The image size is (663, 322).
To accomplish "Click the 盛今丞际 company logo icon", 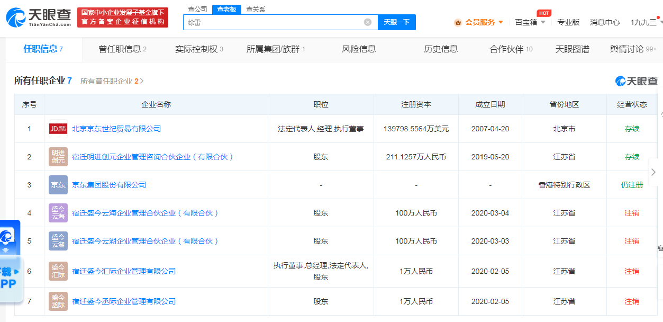I will tap(58, 301).
